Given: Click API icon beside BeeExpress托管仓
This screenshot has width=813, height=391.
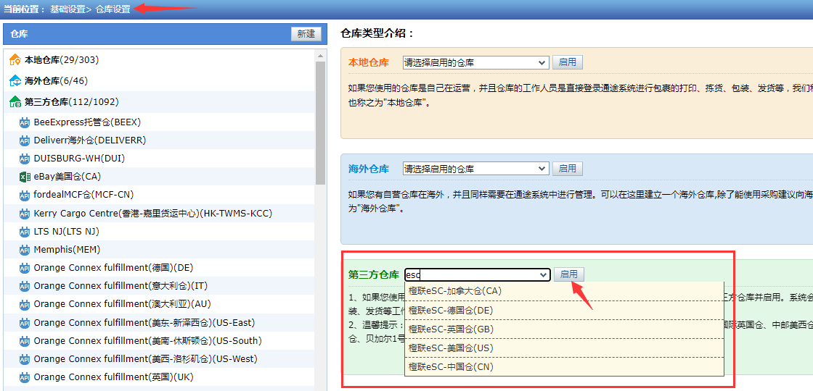Looking at the screenshot, I should tap(25, 122).
